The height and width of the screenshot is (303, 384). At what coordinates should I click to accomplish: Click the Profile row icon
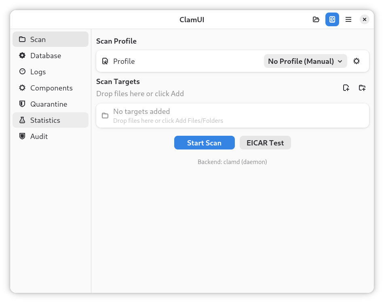click(x=105, y=61)
